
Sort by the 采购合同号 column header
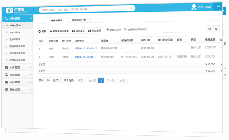[127, 40]
